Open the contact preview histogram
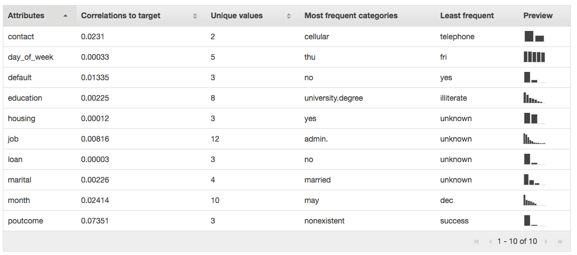 click(534, 37)
